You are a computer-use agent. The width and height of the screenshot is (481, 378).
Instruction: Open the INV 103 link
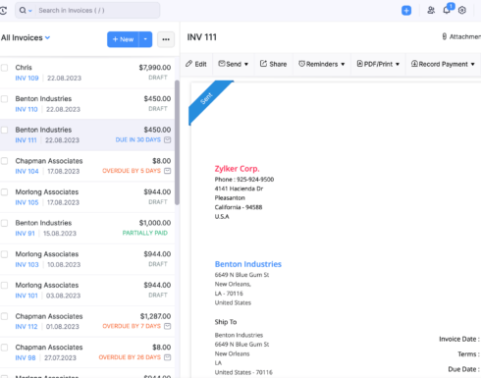[27, 264]
